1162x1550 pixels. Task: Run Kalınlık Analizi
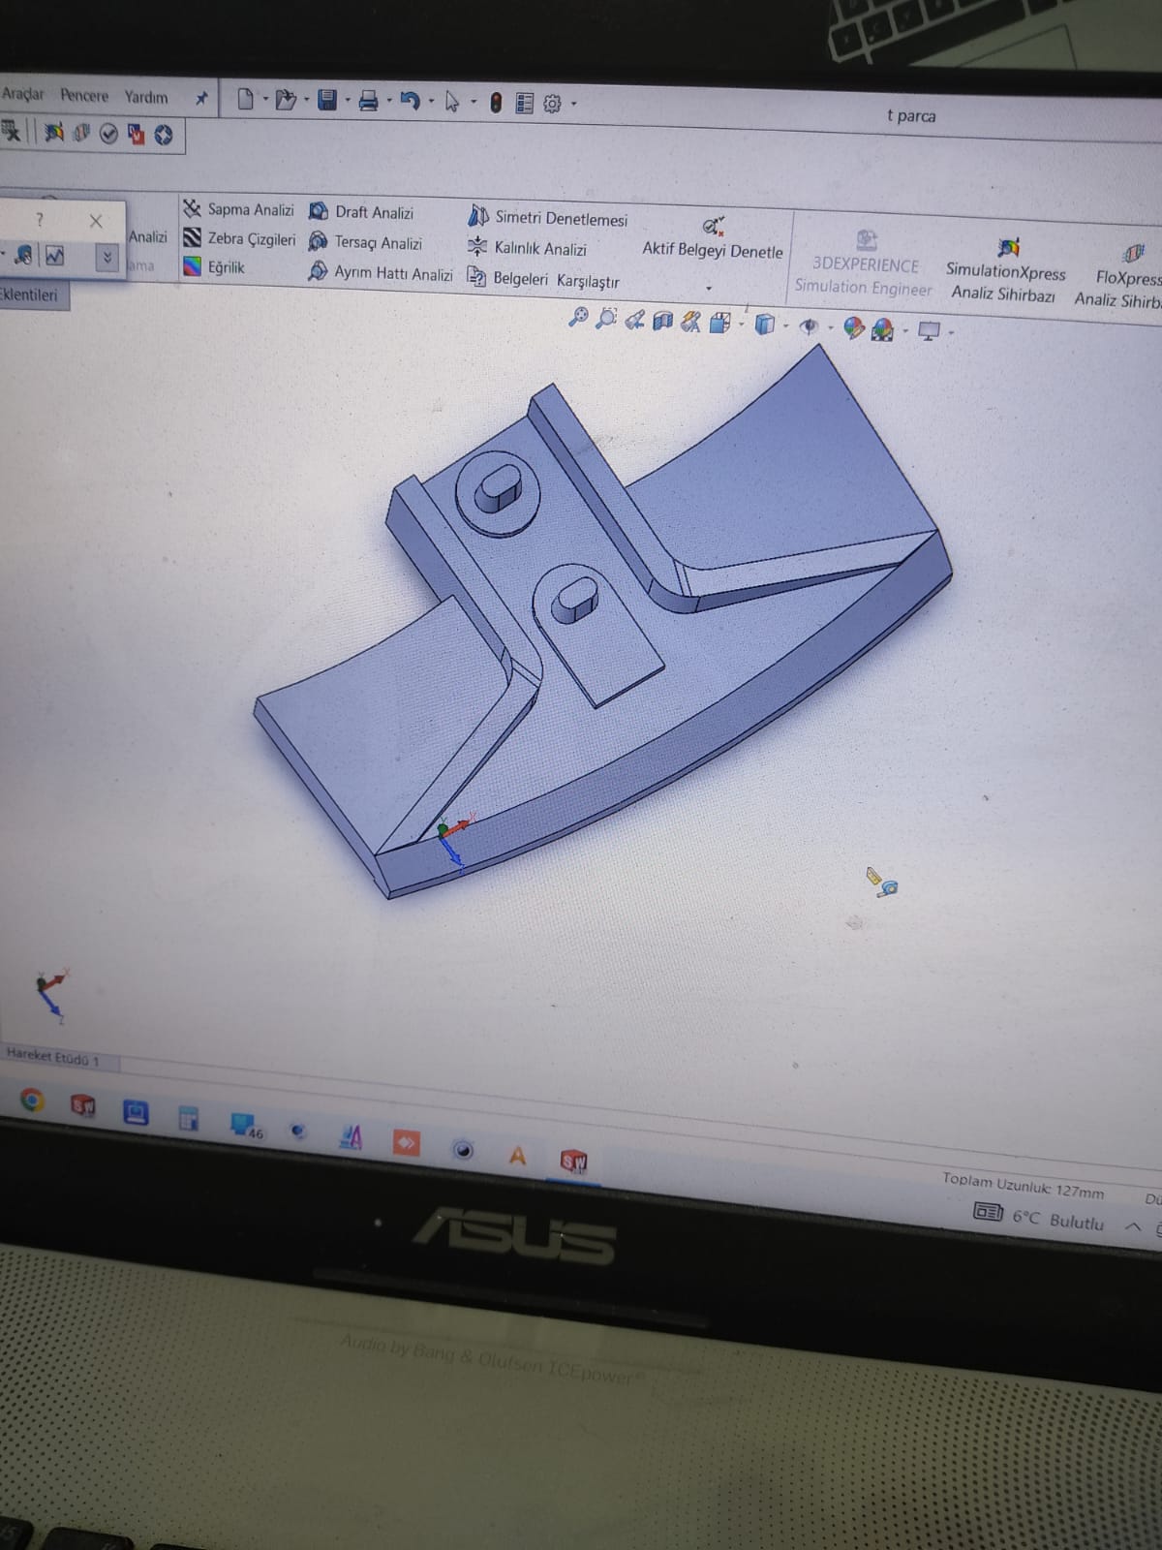point(528,248)
